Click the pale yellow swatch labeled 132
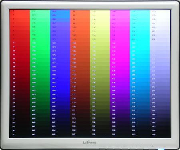The width and height of the screenshot is (180, 150). coord(100,27)
